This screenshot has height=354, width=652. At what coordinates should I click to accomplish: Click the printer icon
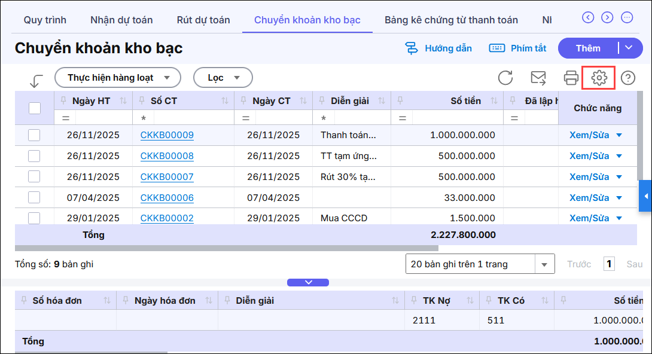click(x=571, y=78)
